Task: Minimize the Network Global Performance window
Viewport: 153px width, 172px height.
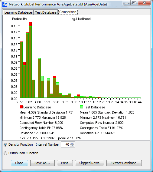Action: pyautogui.click(x=127, y=3)
